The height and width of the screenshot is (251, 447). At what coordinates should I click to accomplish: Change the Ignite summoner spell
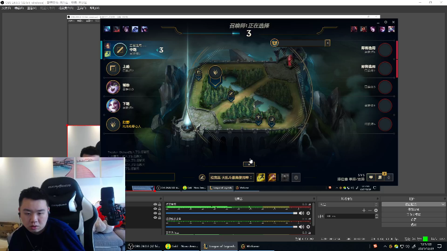(272, 177)
